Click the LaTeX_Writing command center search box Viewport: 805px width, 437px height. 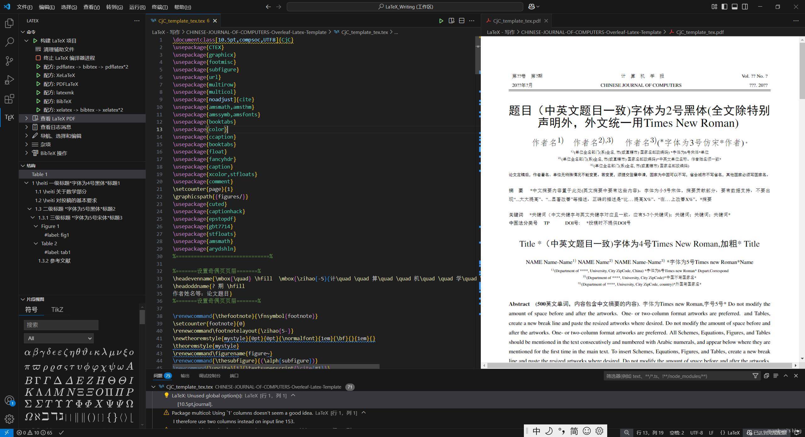coord(405,7)
